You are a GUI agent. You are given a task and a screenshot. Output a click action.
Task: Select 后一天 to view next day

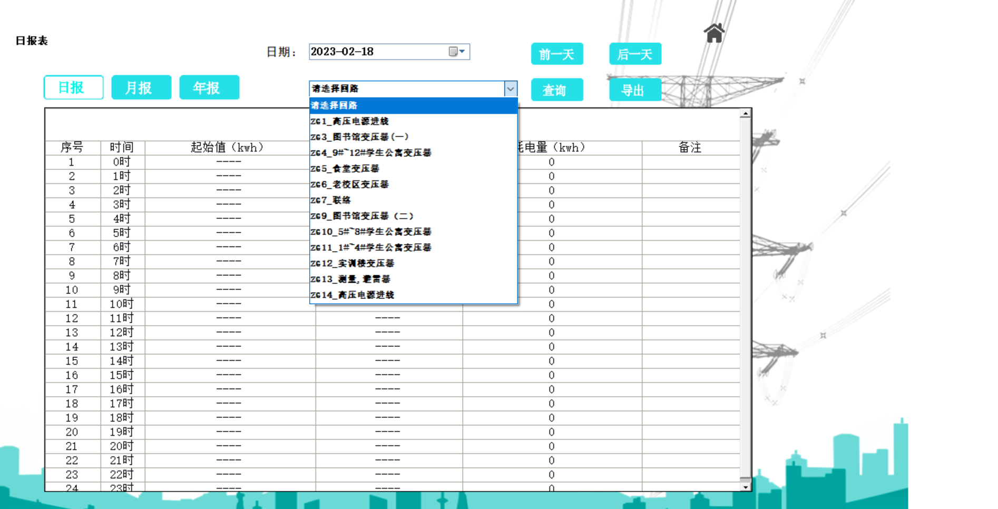point(635,54)
